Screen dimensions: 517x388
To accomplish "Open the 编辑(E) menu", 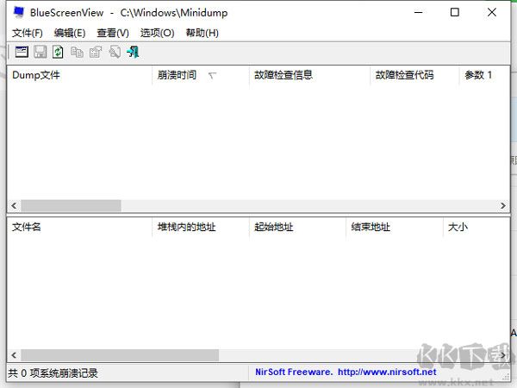I will point(70,33).
